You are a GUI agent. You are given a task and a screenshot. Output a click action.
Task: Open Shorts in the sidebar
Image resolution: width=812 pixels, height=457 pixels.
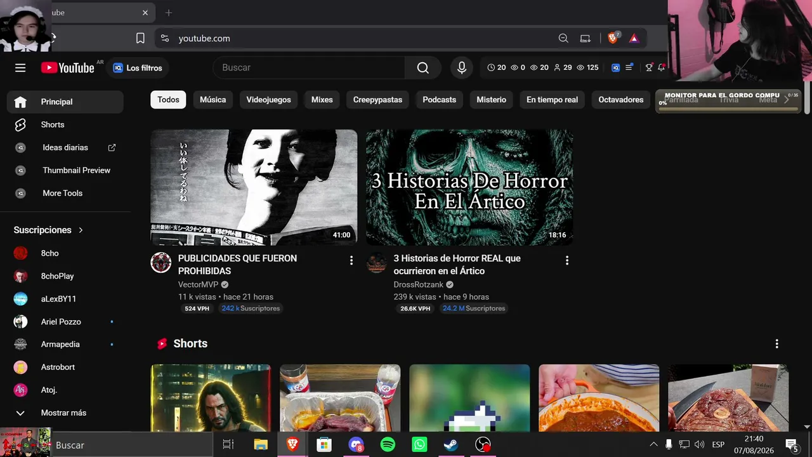coord(66,124)
